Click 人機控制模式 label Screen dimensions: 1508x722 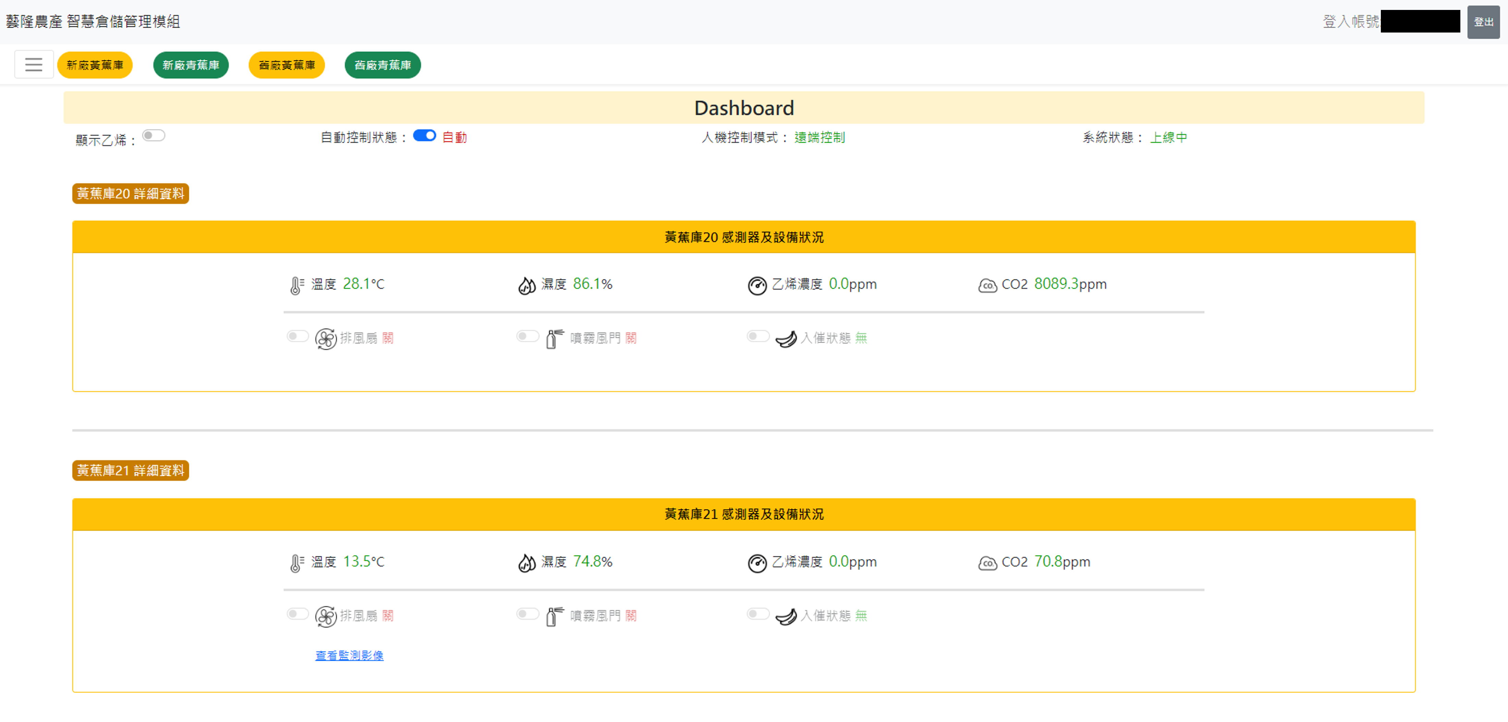click(745, 137)
